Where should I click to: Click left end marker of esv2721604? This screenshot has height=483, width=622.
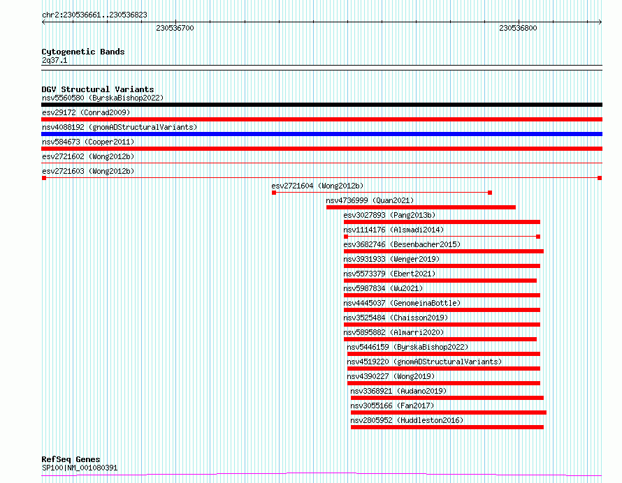pos(274,193)
